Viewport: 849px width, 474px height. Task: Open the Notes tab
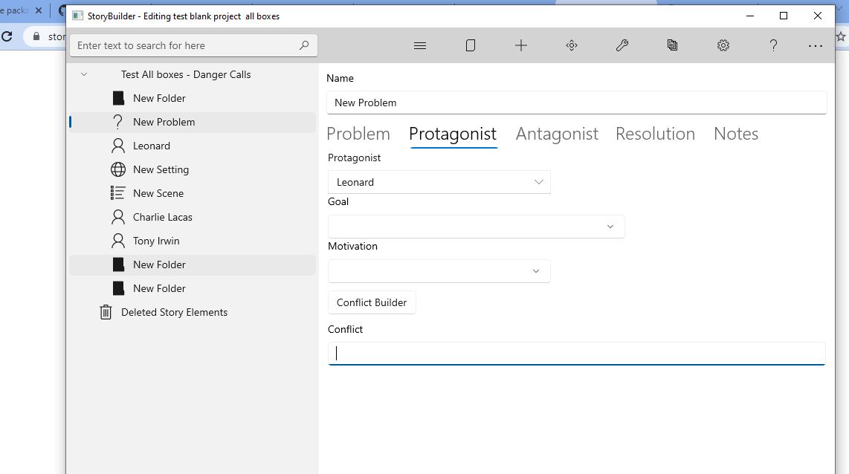pos(736,134)
